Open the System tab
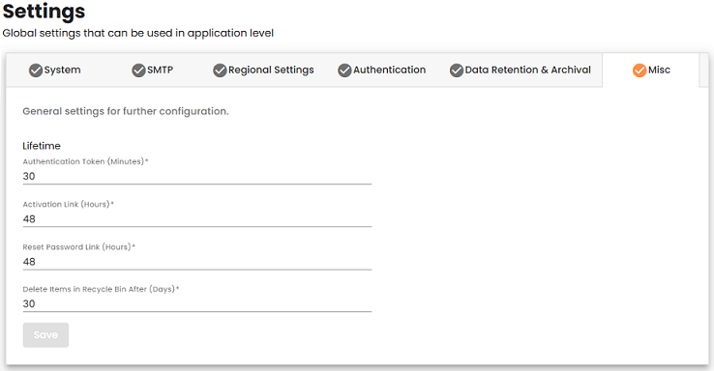The width and height of the screenshot is (714, 371). pyautogui.click(x=54, y=70)
